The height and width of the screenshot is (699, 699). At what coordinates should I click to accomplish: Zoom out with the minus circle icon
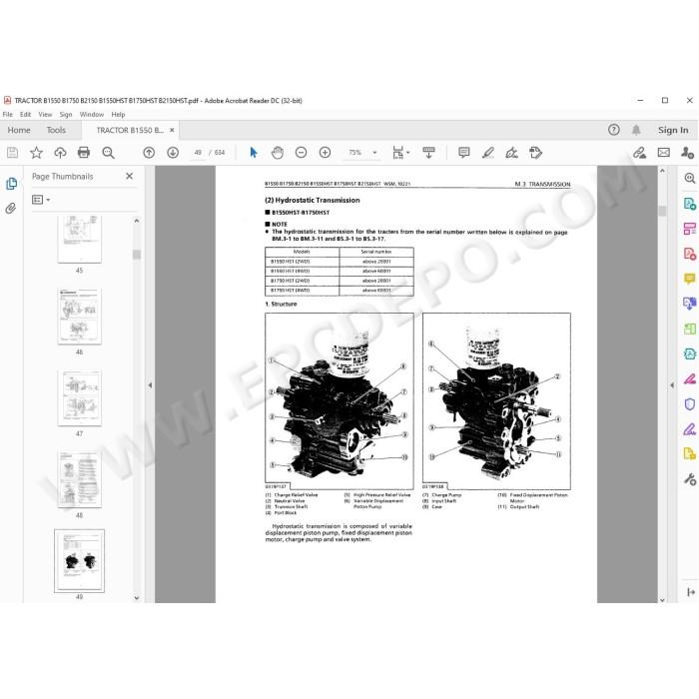coord(301,153)
